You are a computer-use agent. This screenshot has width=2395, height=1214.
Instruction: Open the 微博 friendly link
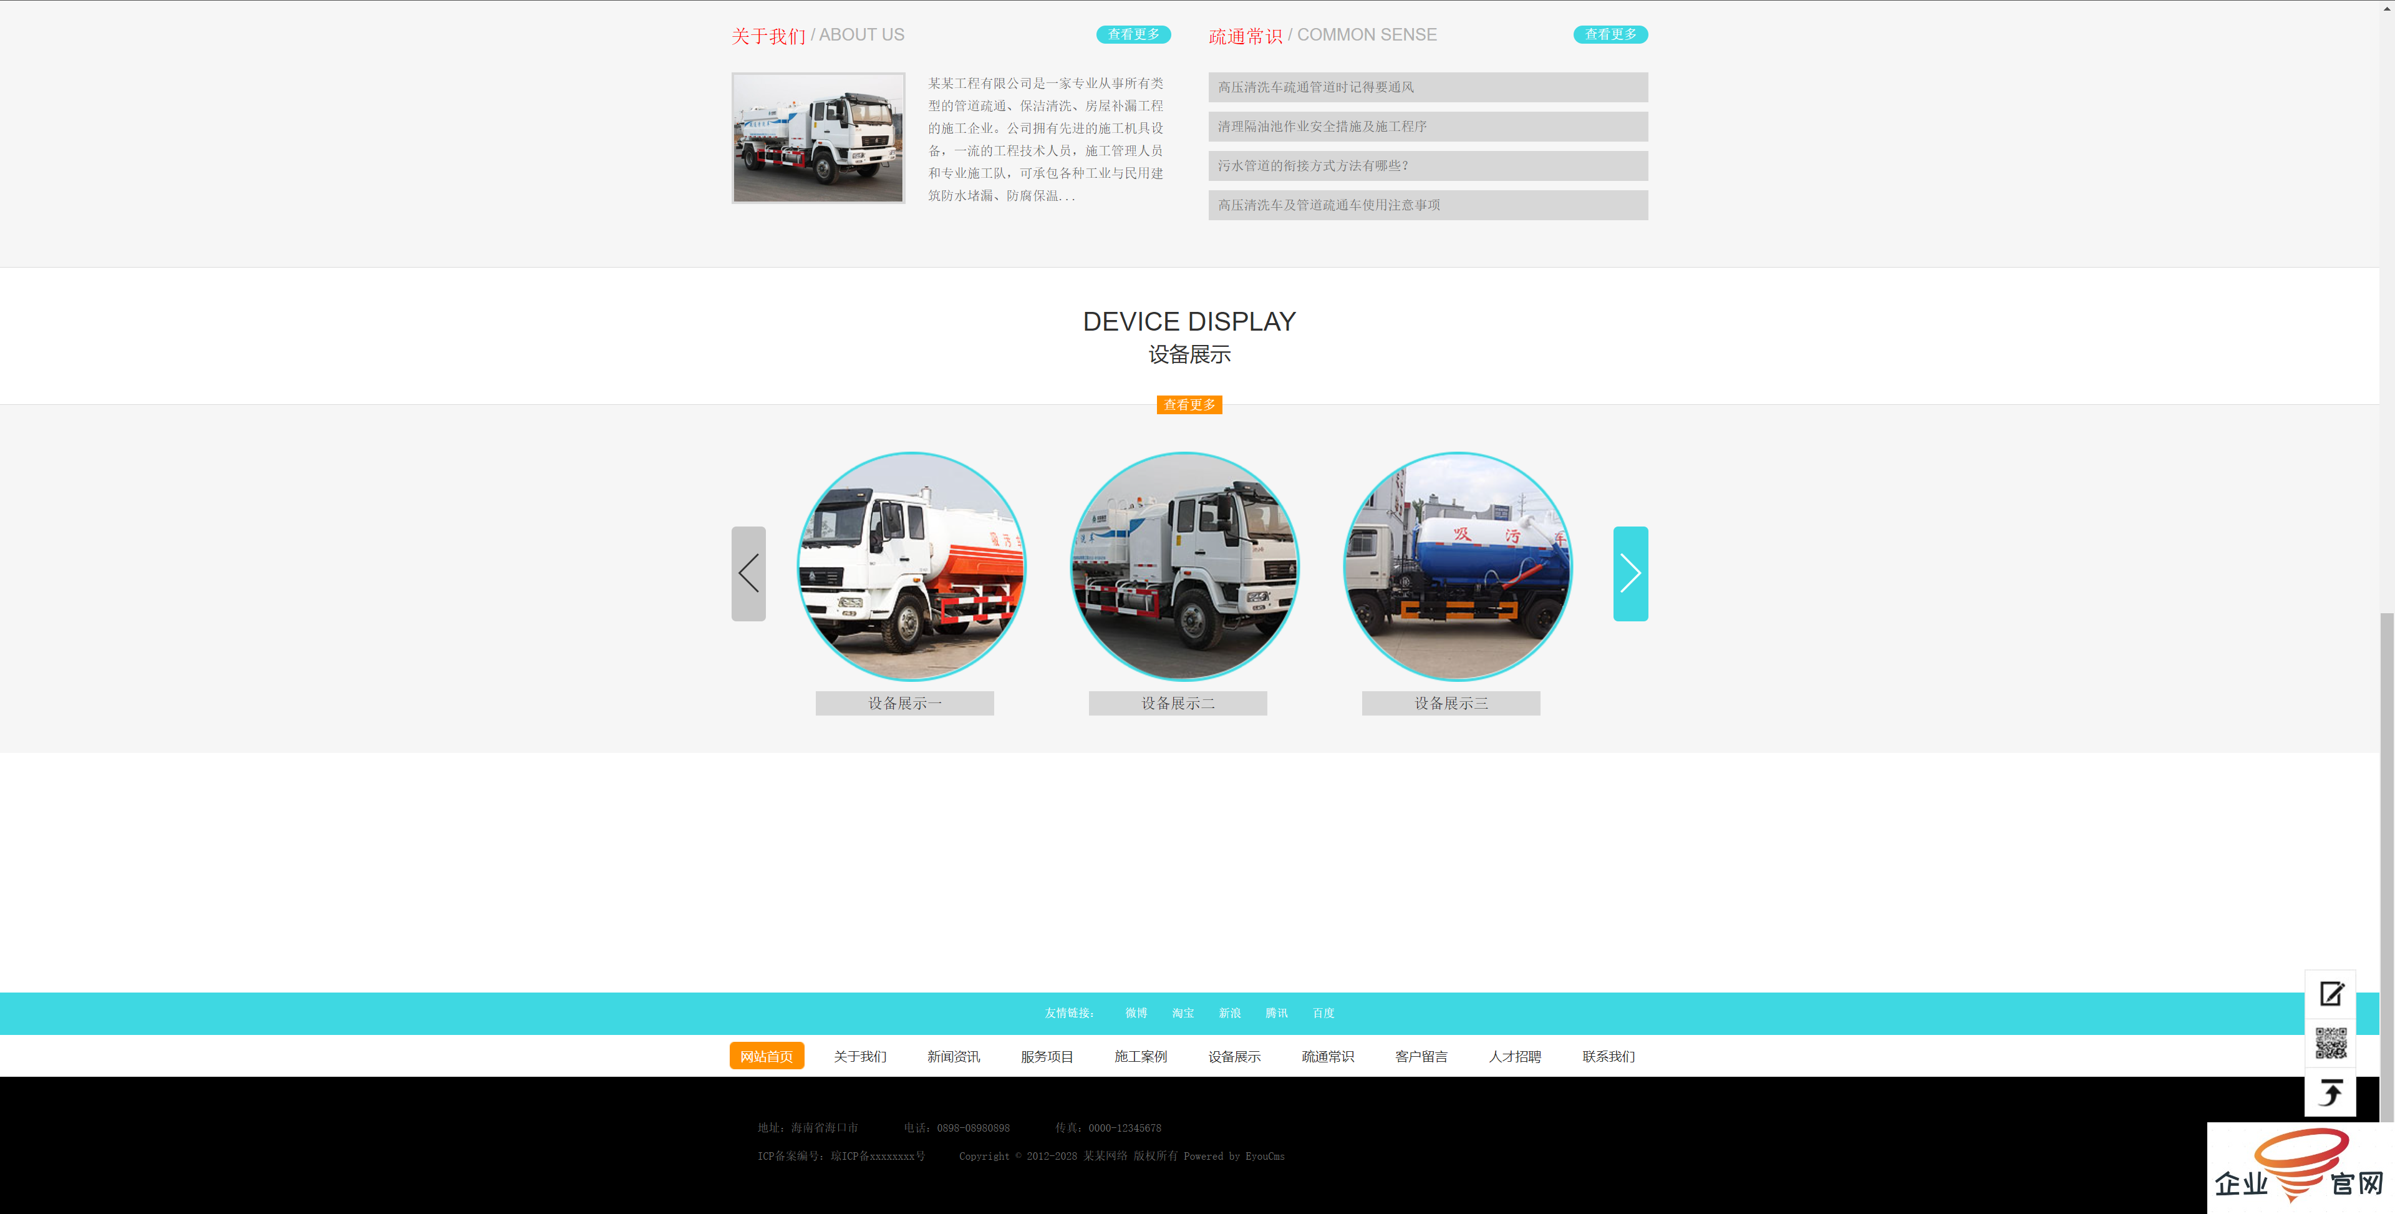[1136, 1013]
